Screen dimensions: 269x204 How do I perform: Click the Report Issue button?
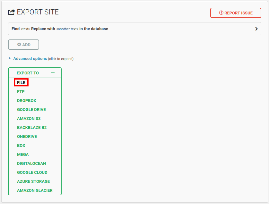[x=236, y=13]
